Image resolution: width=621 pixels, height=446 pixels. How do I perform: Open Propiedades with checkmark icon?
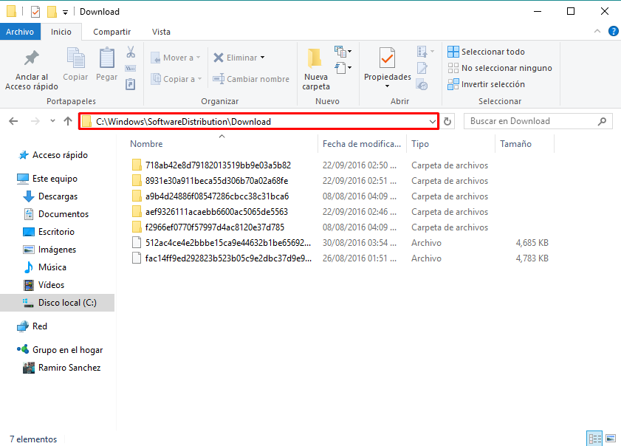point(387,58)
